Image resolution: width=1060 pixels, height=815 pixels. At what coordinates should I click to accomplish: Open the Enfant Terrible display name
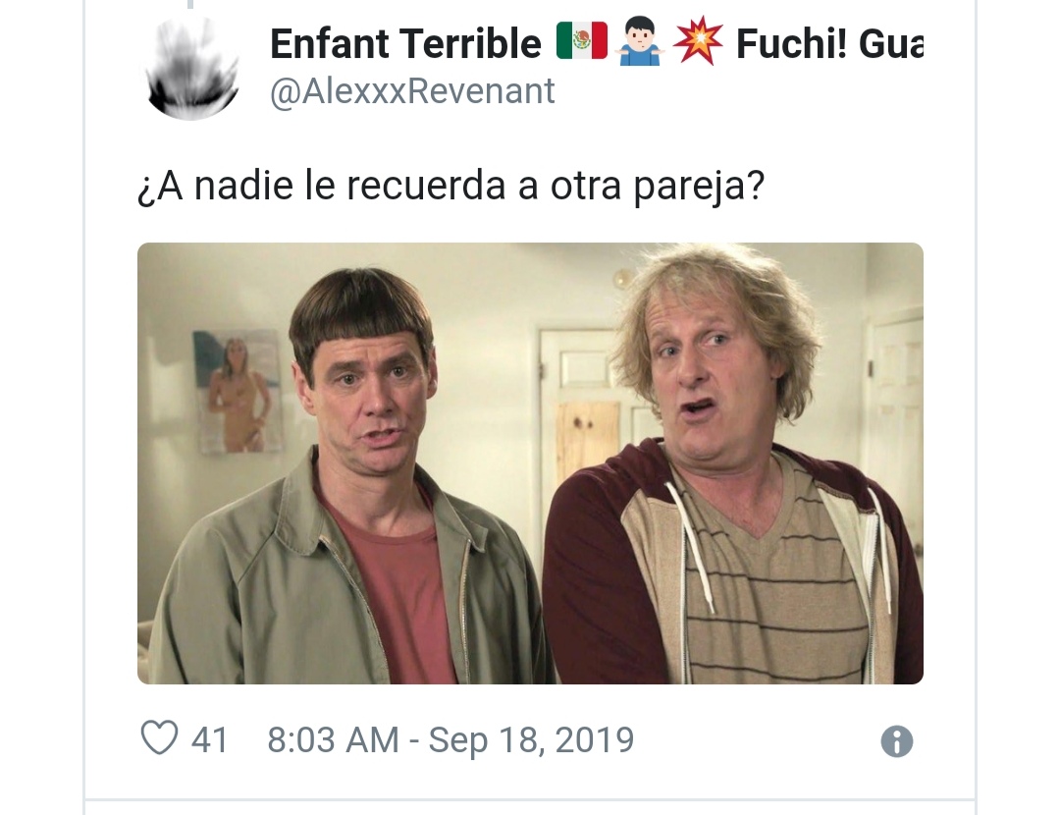[x=405, y=44]
